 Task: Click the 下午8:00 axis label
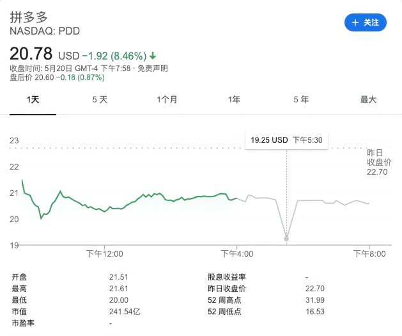[x=369, y=254]
